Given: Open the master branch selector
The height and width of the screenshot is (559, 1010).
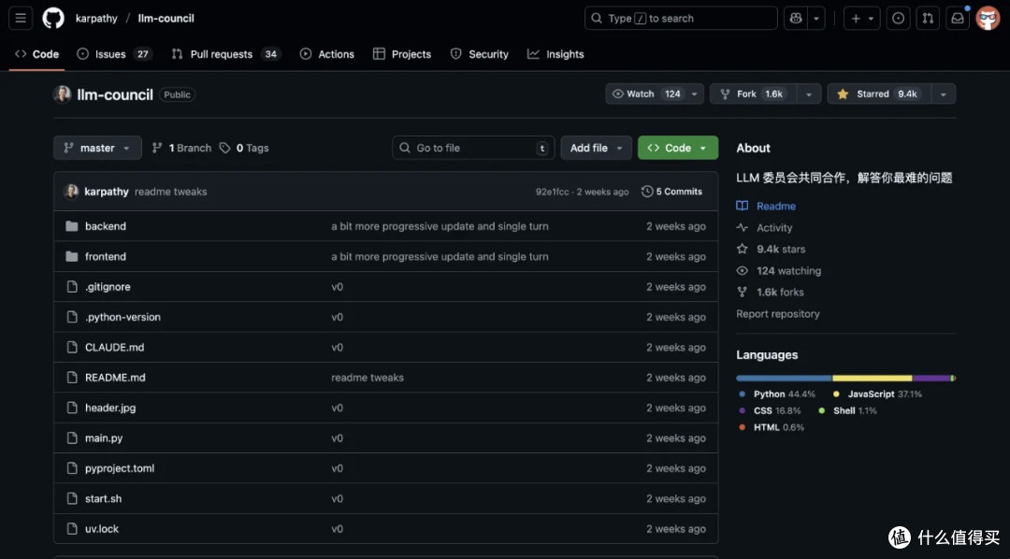Looking at the screenshot, I should pyautogui.click(x=97, y=148).
